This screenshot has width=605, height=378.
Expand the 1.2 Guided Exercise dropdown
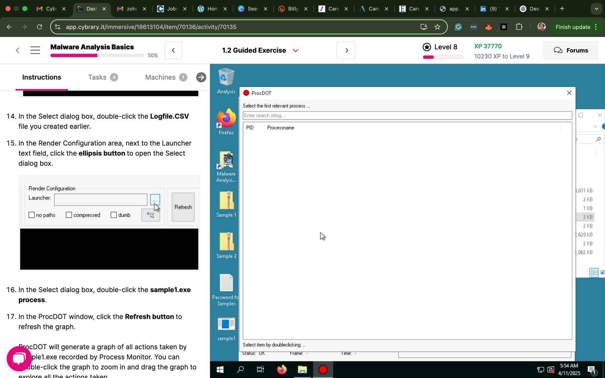pos(295,50)
